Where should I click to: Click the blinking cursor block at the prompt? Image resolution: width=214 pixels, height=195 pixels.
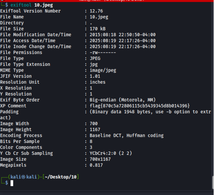[x=12, y=183]
